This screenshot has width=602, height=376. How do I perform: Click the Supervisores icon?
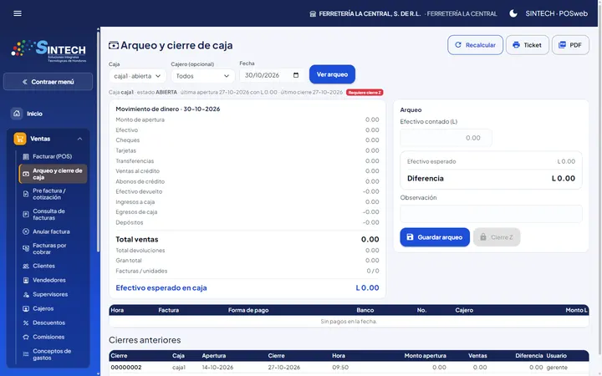coord(26,294)
